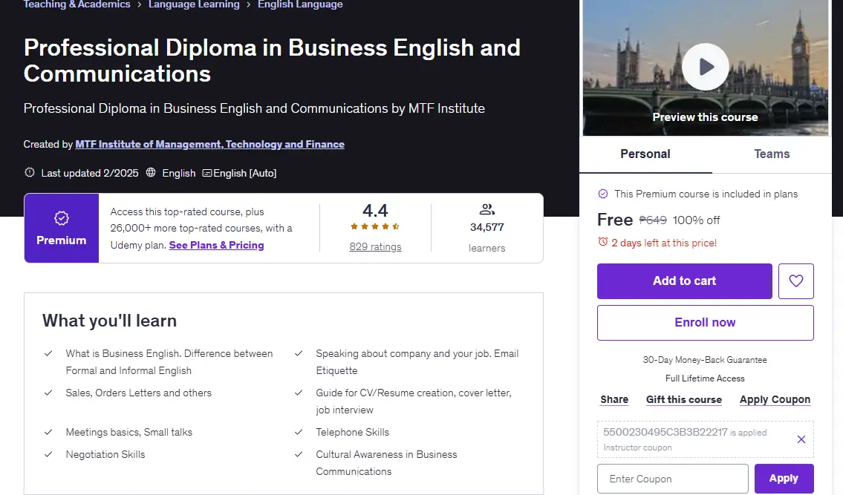Click the 2 days left at this price text
The image size is (843, 495).
point(664,243)
